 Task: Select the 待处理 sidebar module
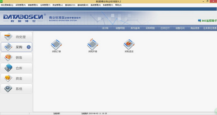pos(17,37)
